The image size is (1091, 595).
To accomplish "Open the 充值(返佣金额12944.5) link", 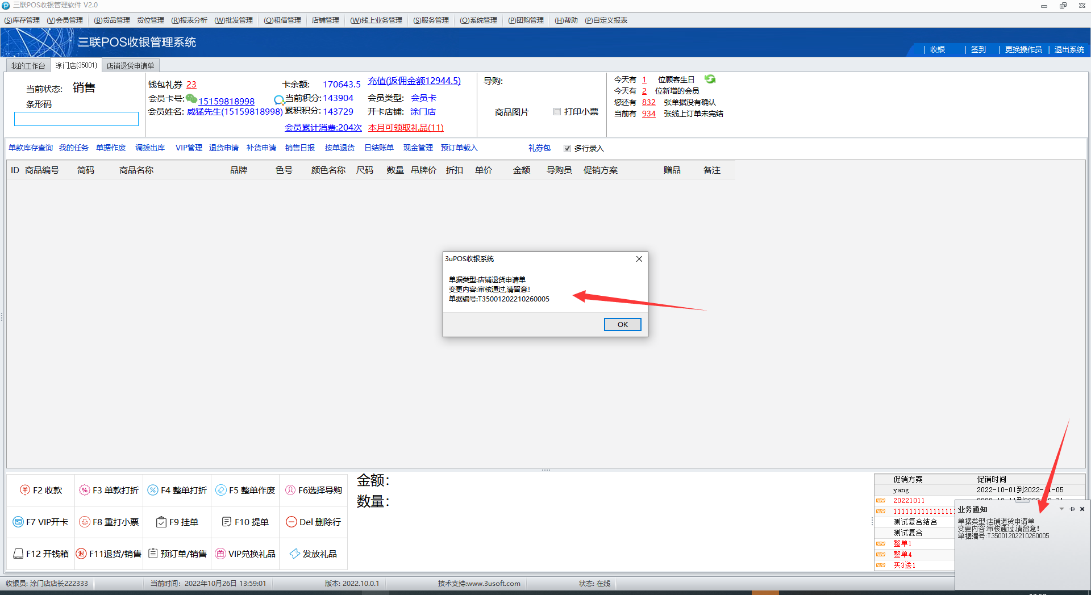I will point(414,81).
